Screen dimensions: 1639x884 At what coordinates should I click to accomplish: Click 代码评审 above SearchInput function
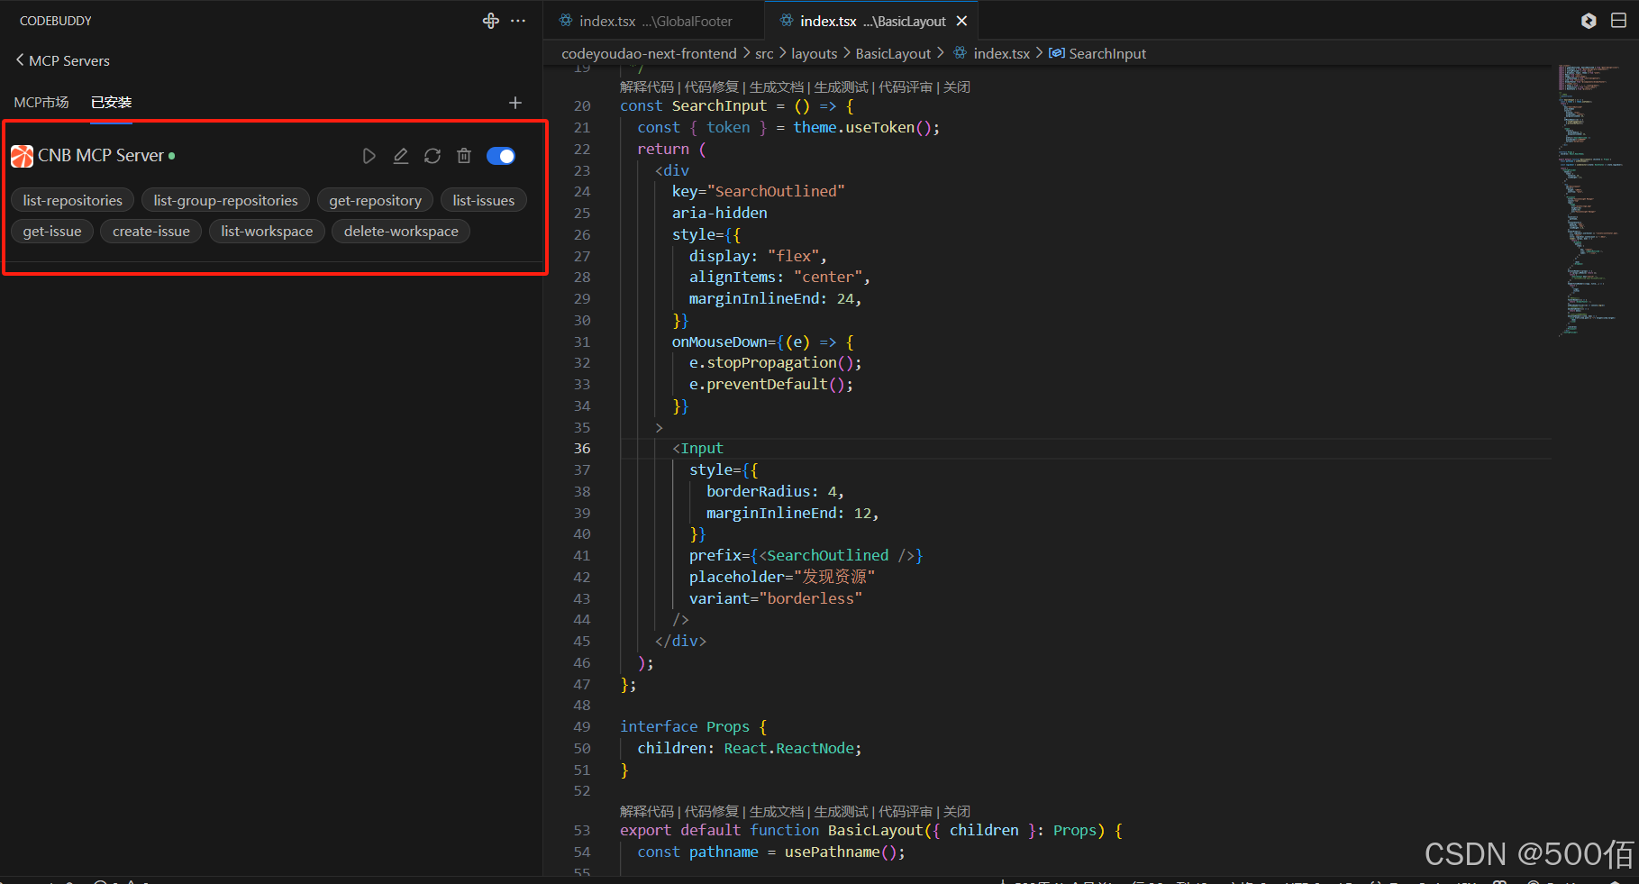click(x=906, y=87)
